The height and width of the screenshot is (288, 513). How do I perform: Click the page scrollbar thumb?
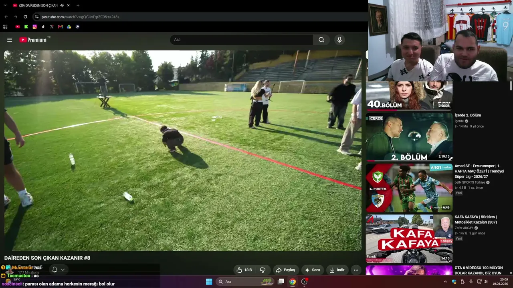(511, 86)
